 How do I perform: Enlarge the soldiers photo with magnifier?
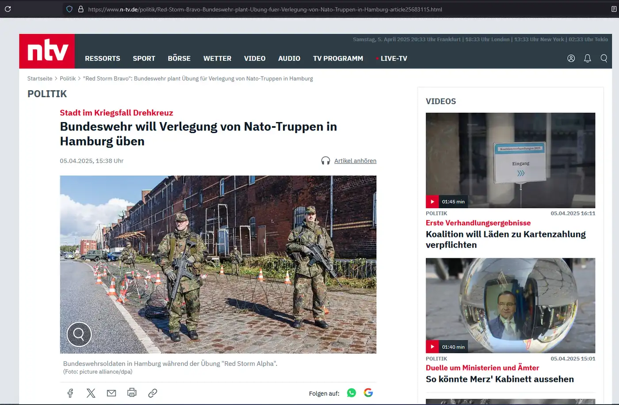79,334
